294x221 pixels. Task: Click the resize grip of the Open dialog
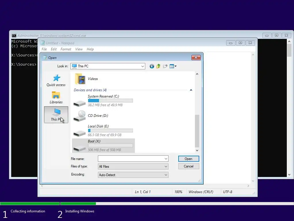coord(199,181)
